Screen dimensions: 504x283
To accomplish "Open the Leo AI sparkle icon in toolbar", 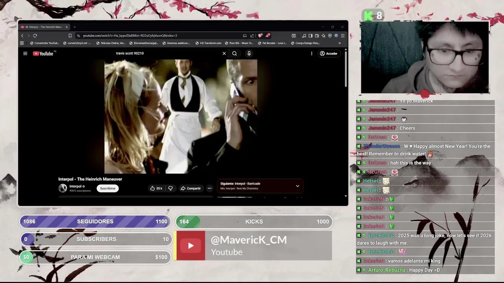I will coord(323,36).
